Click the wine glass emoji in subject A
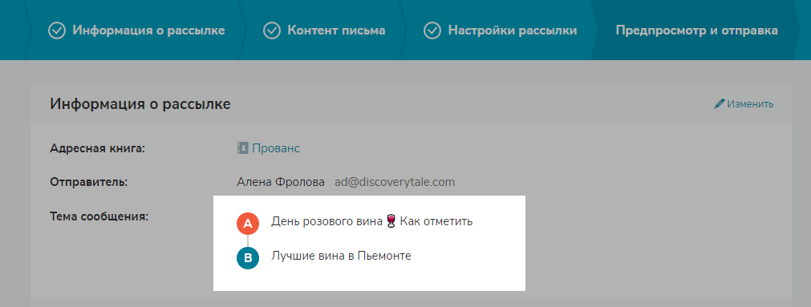 pos(391,222)
